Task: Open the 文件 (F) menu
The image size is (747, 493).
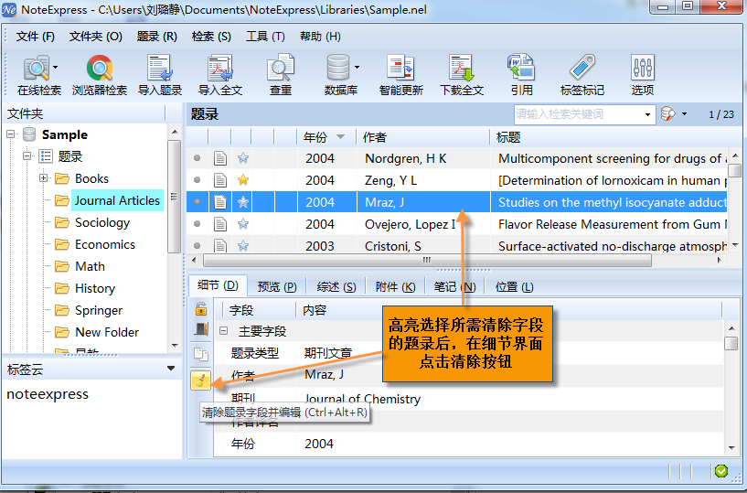Action: 36,37
